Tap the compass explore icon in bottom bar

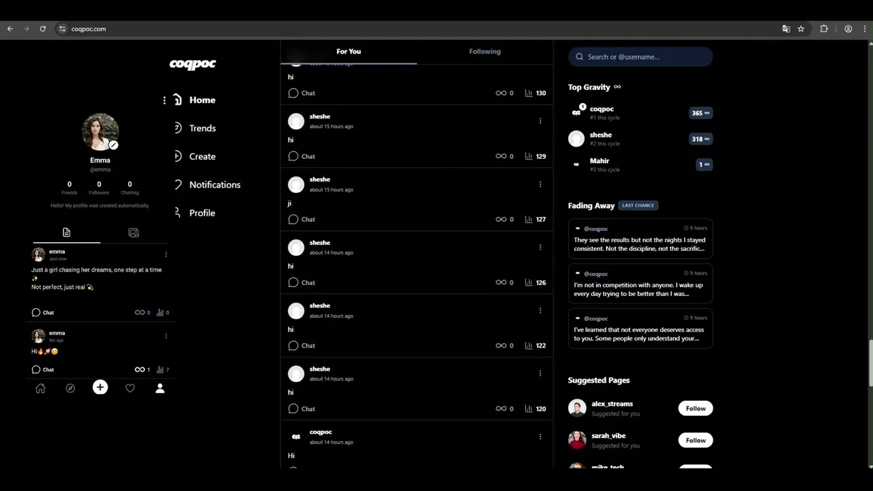(x=70, y=388)
